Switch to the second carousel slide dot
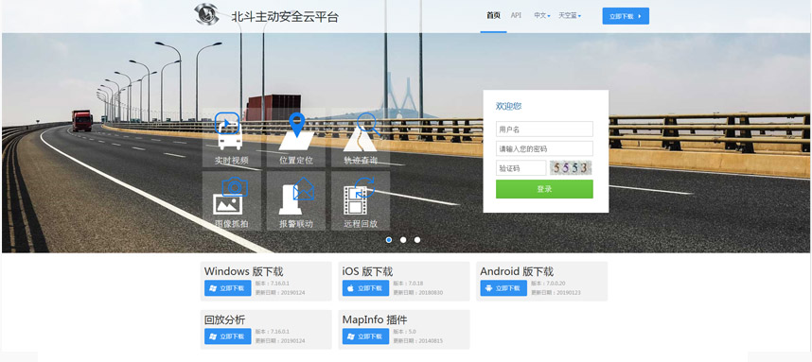Screen dimensions: 812x362 tap(403, 240)
